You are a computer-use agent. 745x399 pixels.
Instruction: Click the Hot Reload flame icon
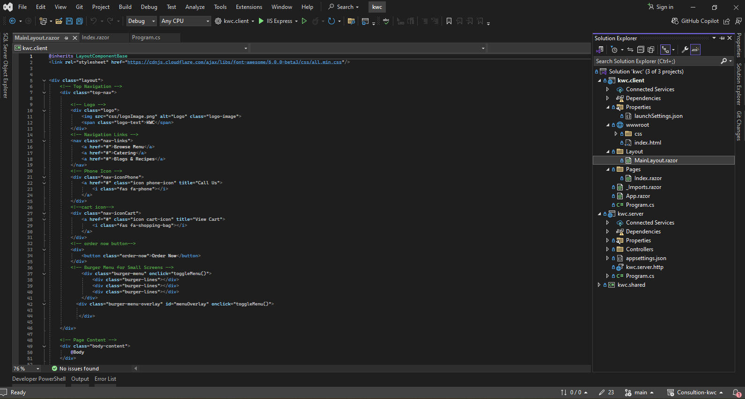pos(316,21)
